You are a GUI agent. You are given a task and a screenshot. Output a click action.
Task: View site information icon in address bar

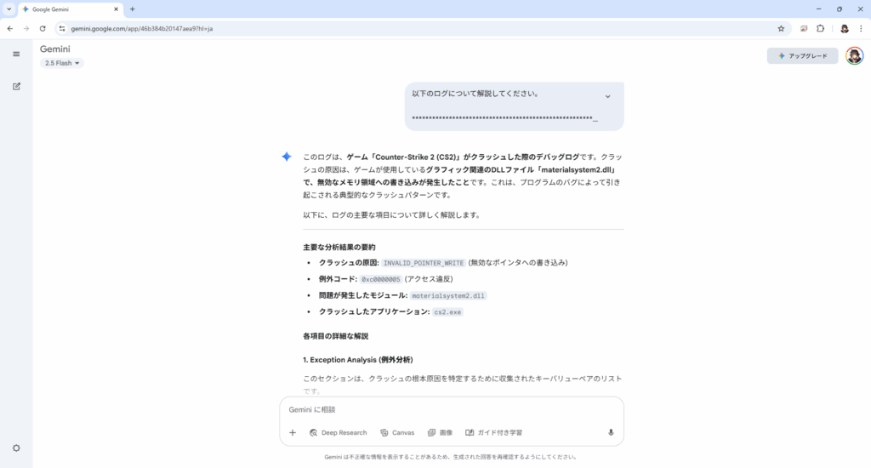click(x=62, y=28)
